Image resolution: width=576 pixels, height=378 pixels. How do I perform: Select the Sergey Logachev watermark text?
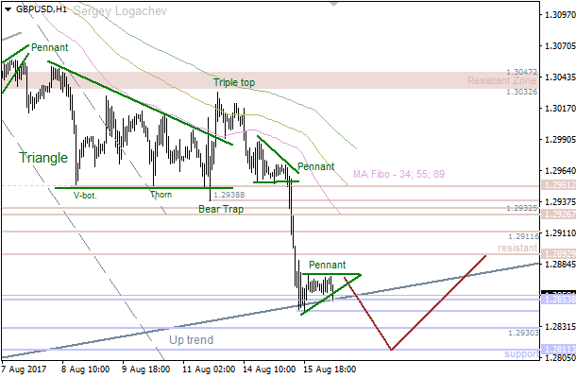(119, 9)
